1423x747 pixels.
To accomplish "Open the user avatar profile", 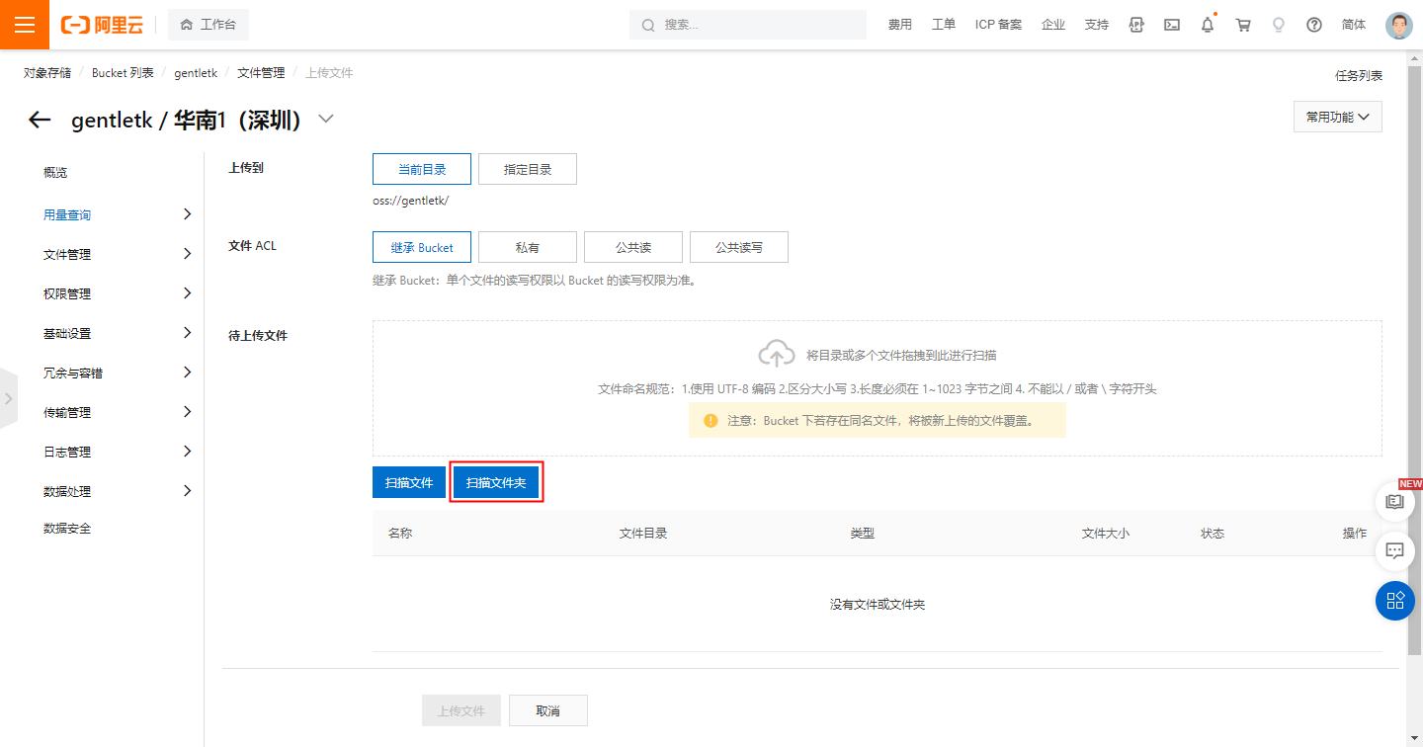I will click(x=1398, y=25).
